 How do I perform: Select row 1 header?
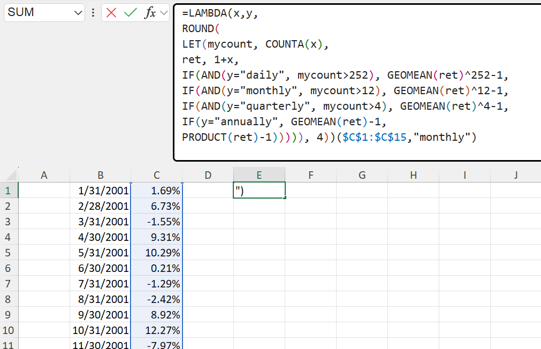point(9,191)
